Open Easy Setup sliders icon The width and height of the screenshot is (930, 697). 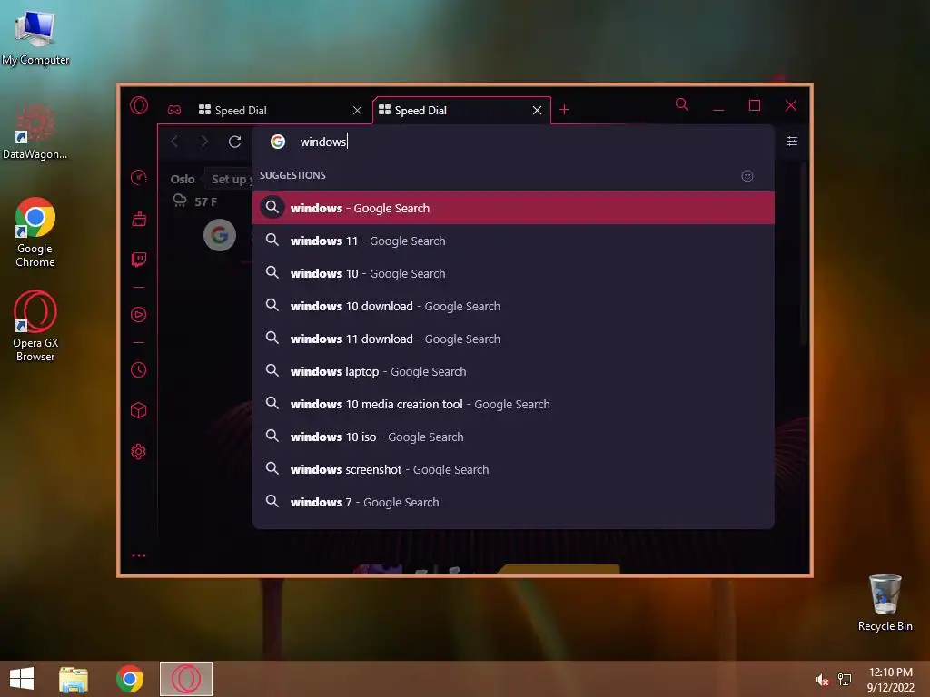coord(792,141)
